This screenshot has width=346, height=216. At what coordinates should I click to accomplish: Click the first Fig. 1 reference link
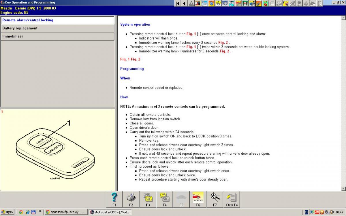pyautogui.click(x=191, y=34)
